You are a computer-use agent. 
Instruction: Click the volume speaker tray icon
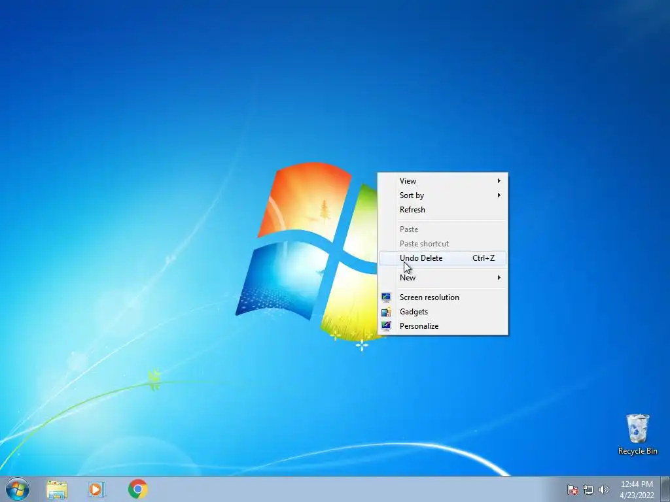(603, 490)
